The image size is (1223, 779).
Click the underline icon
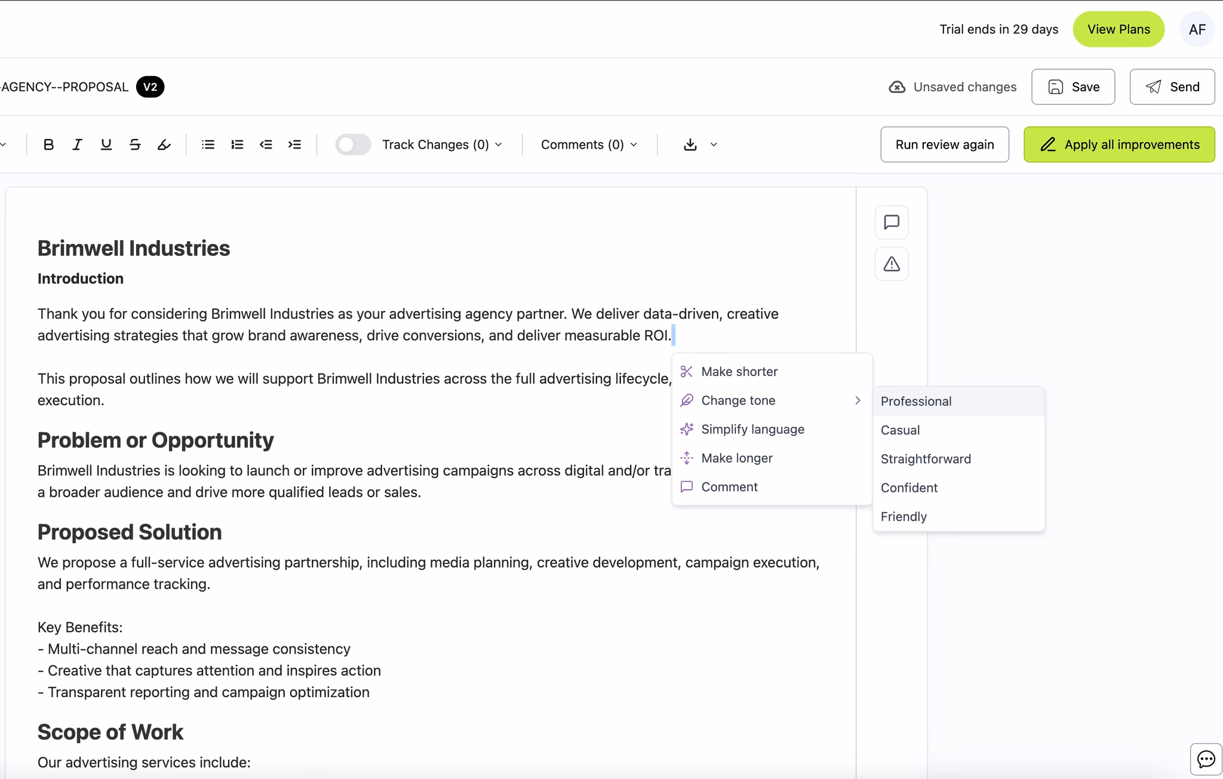point(106,144)
